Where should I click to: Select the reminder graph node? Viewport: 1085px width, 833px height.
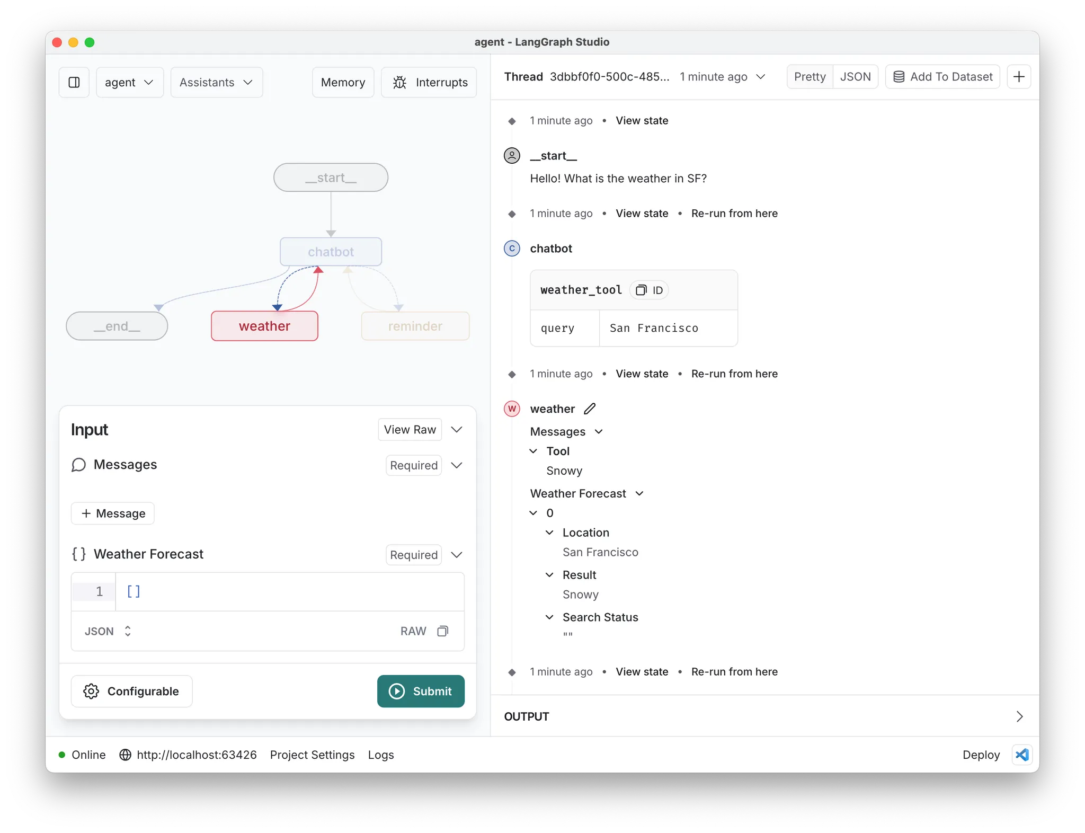tap(415, 326)
